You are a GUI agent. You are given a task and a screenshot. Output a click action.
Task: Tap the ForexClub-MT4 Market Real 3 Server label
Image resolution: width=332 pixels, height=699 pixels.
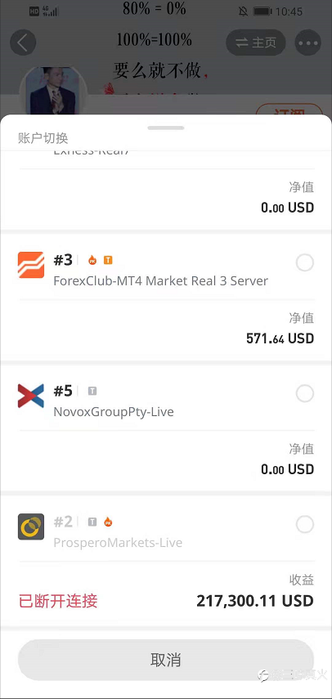pyautogui.click(x=161, y=281)
